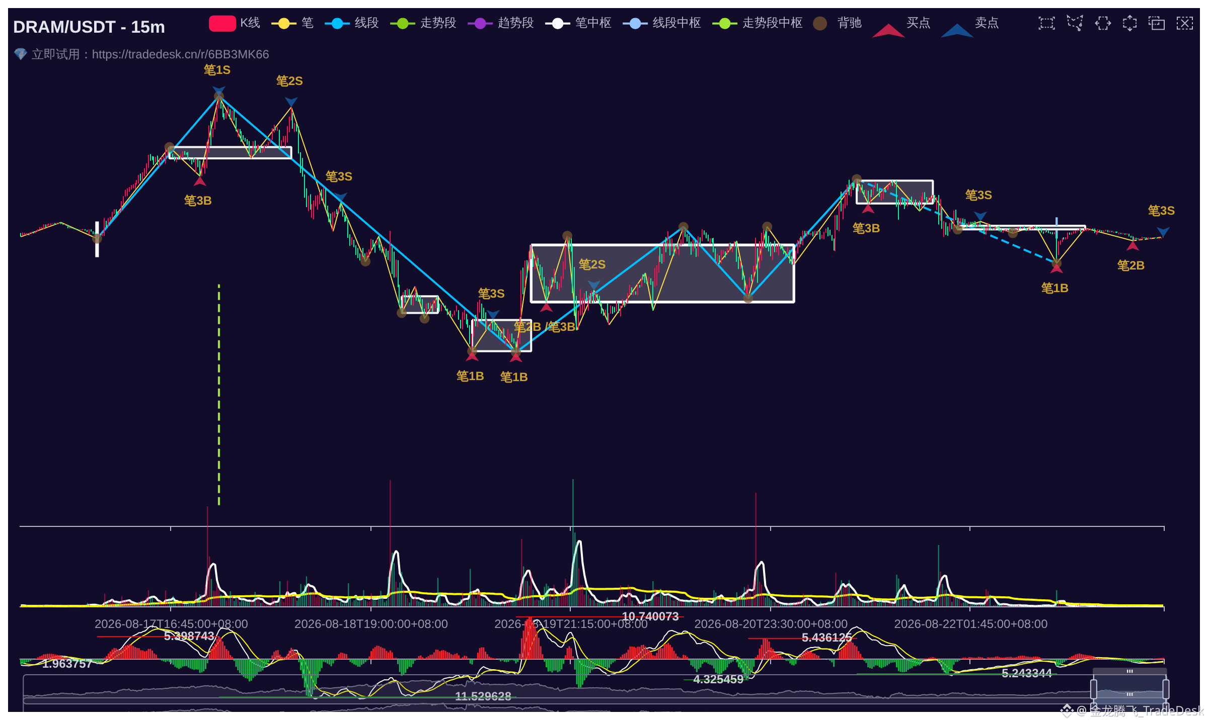Image resolution: width=1208 pixels, height=724 pixels.
Task: Click the combined 笔2B /笔3B label
Action: point(545,327)
